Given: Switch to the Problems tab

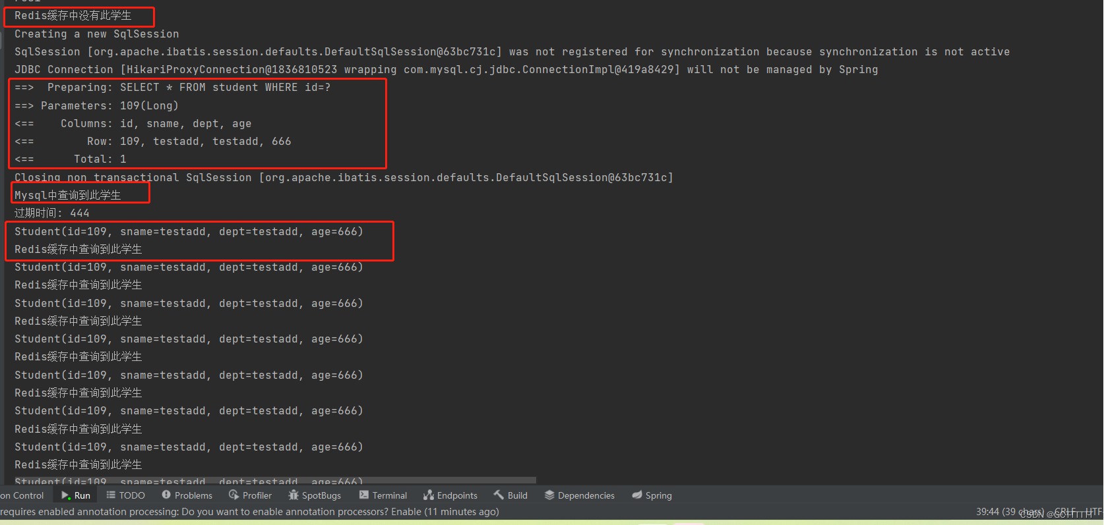Looking at the screenshot, I should pos(187,495).
